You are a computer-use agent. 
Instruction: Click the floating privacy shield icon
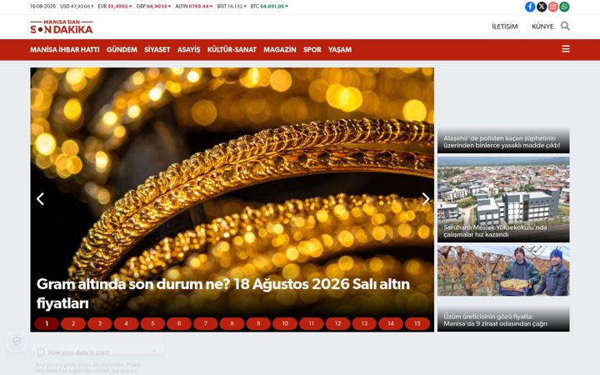[x=17, y=341]
